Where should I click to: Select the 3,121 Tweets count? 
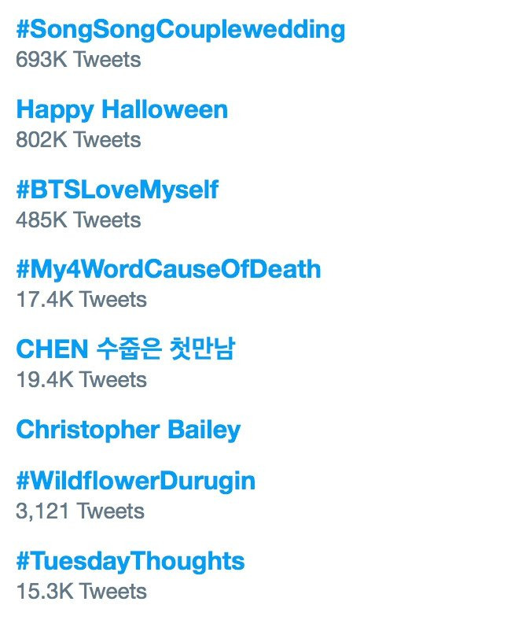coord(79,511)
